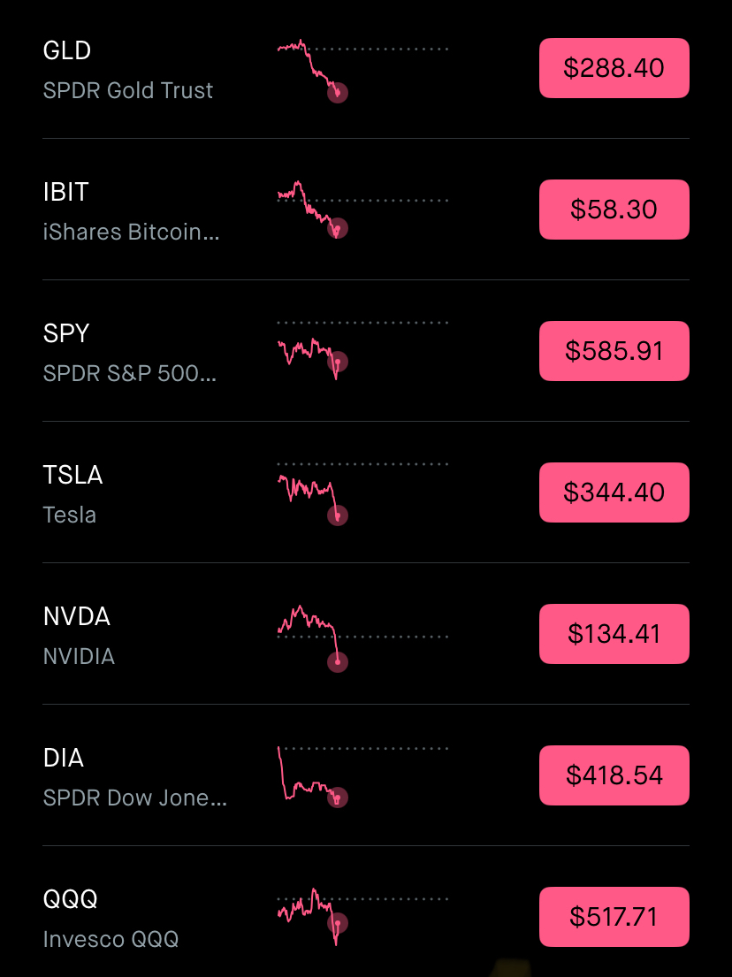Open the GLD sparkline chart

pyautogui.click(x=362, y=71)
